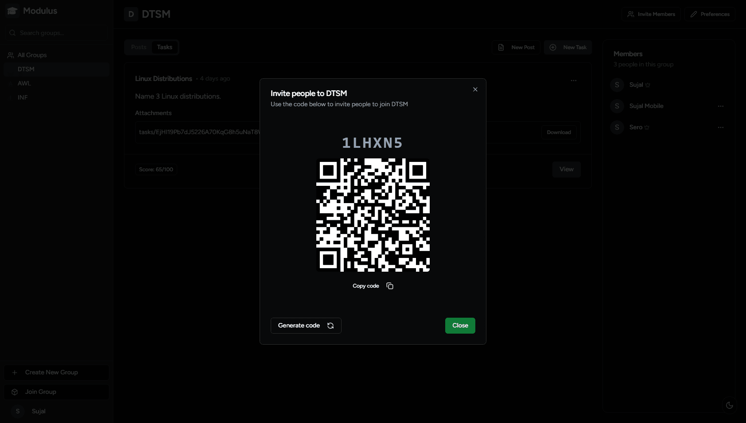Expand the Linux Distributions task options menu
This screenshot has height=423, width=746.
coord(573,81)
